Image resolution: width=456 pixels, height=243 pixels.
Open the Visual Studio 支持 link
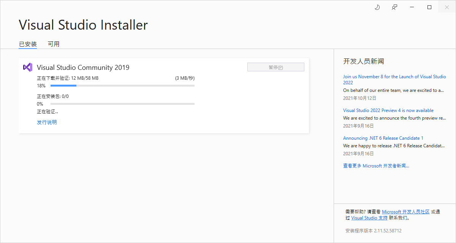point(369,218)
